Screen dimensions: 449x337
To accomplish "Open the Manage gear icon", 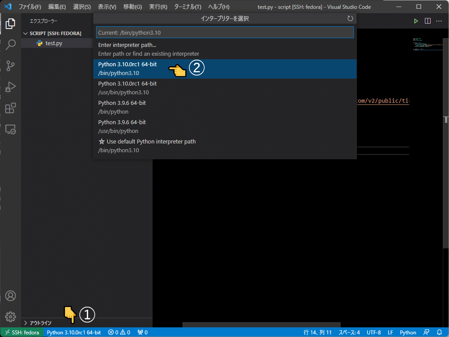I will coord(11,317).
